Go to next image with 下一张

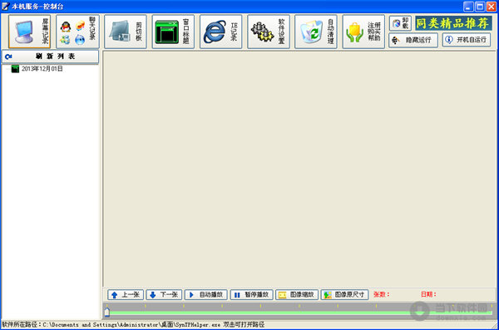164,295
